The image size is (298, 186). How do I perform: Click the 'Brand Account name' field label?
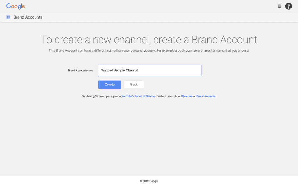pos(80,71)
